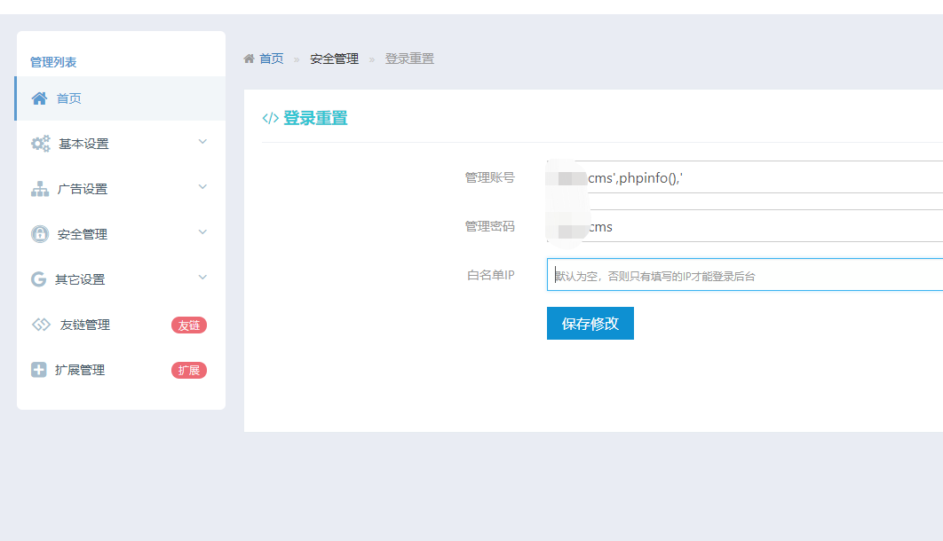Select 安全管理 in the breadcrumb trail

(x=333, y=59)
